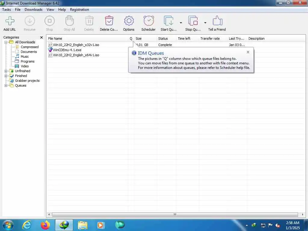The image size is (308, 231).
Task: Select the All Downloads category
Action: (x=25, y=42)
